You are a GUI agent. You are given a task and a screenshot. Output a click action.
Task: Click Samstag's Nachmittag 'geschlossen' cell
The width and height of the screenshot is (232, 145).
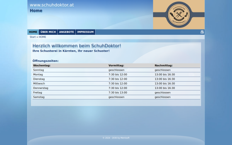(x=163, y=97)
